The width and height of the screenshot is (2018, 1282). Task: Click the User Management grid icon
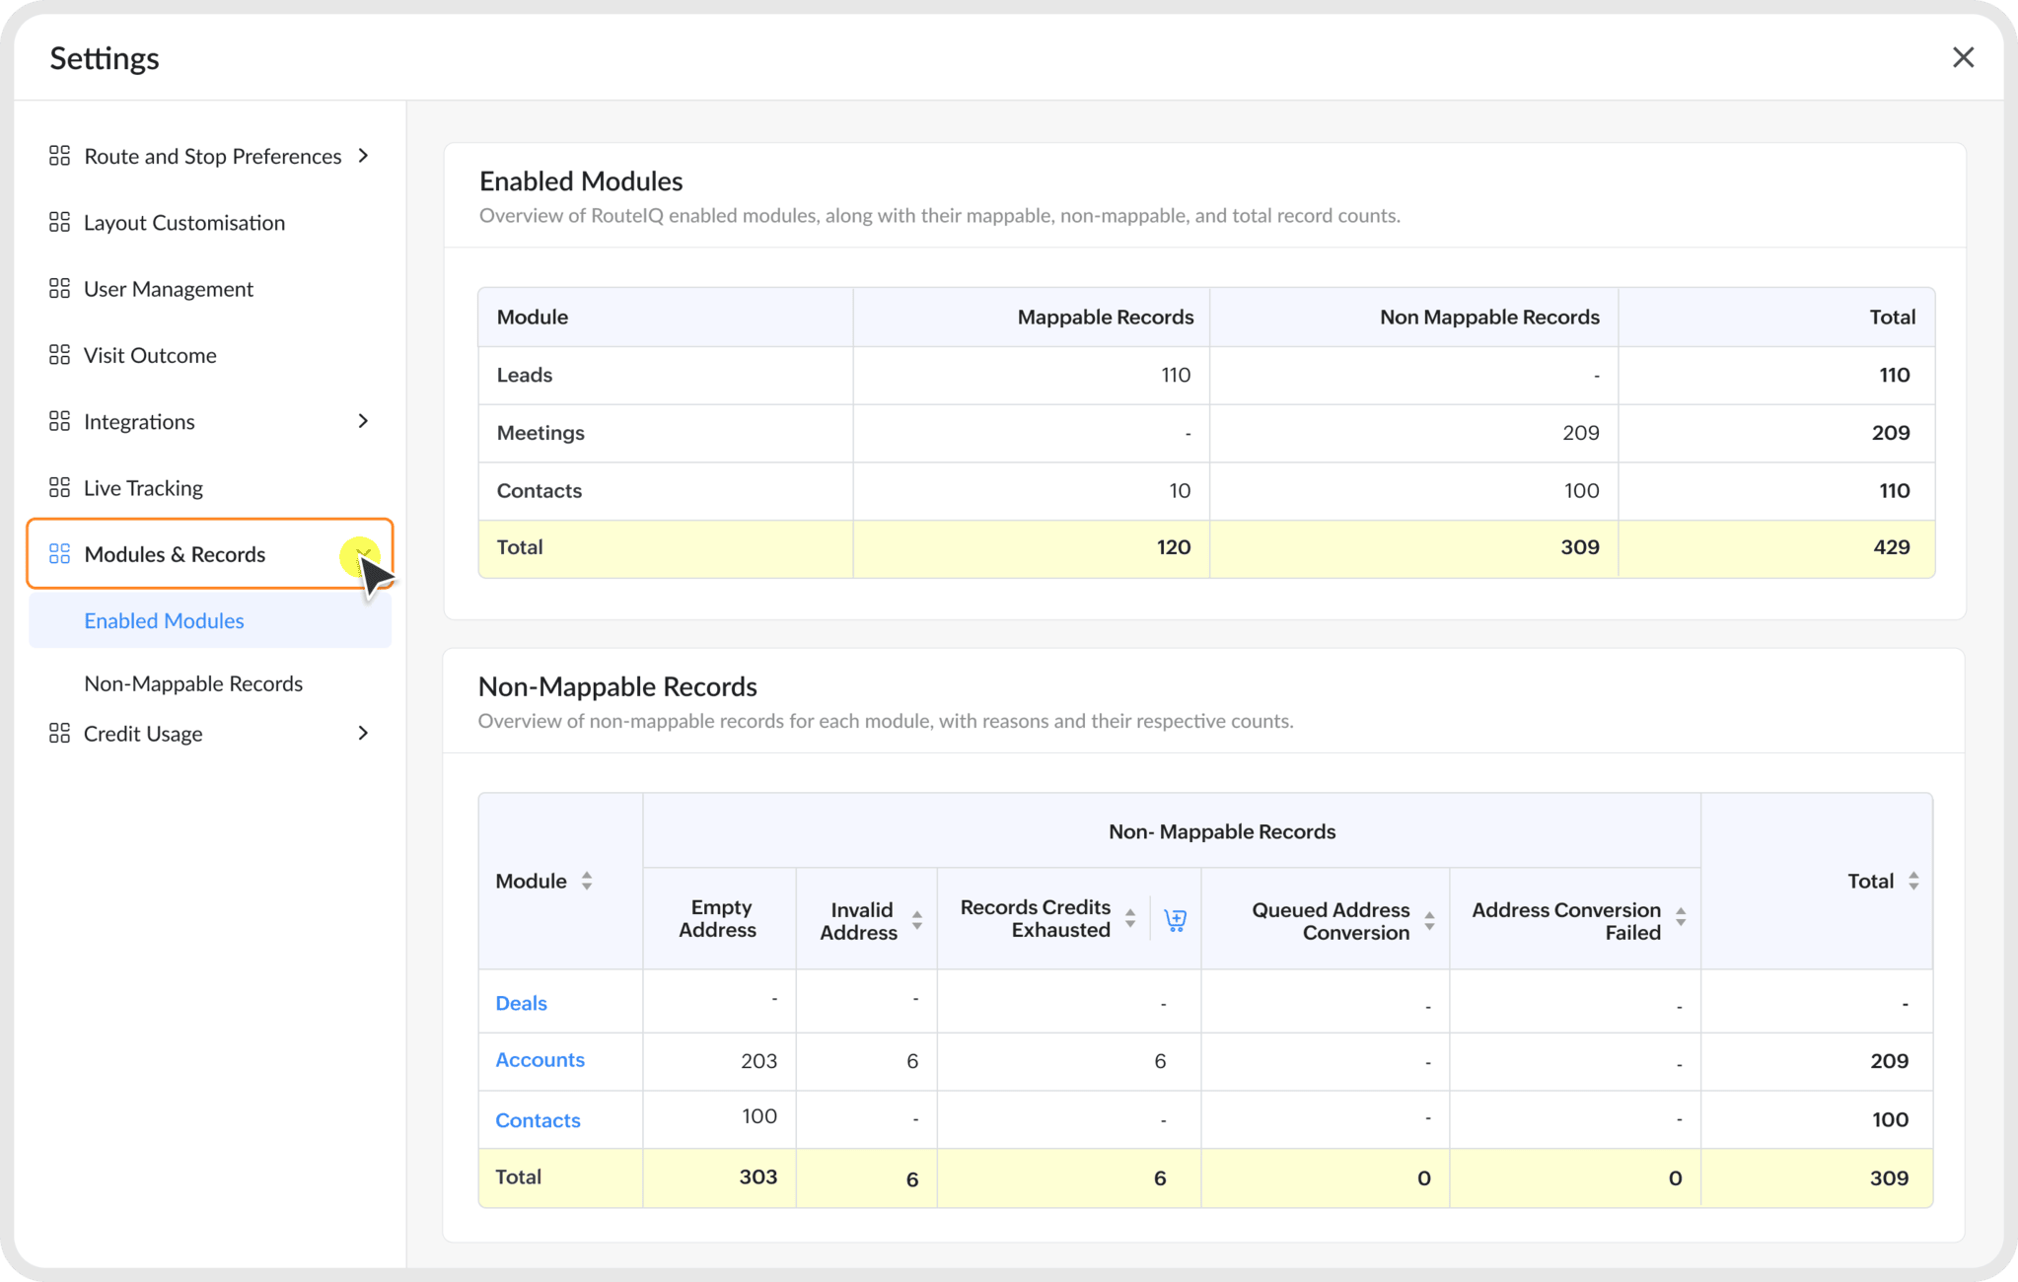(x=59, y=288)
